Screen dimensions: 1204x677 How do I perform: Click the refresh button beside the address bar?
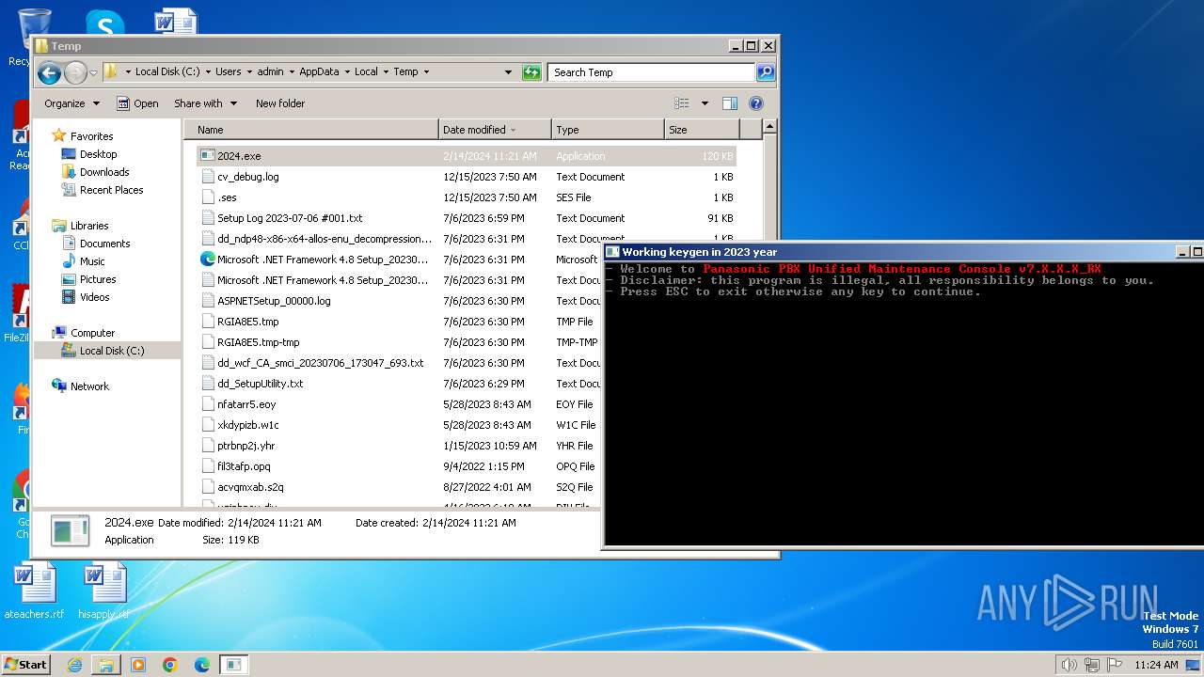531,71
